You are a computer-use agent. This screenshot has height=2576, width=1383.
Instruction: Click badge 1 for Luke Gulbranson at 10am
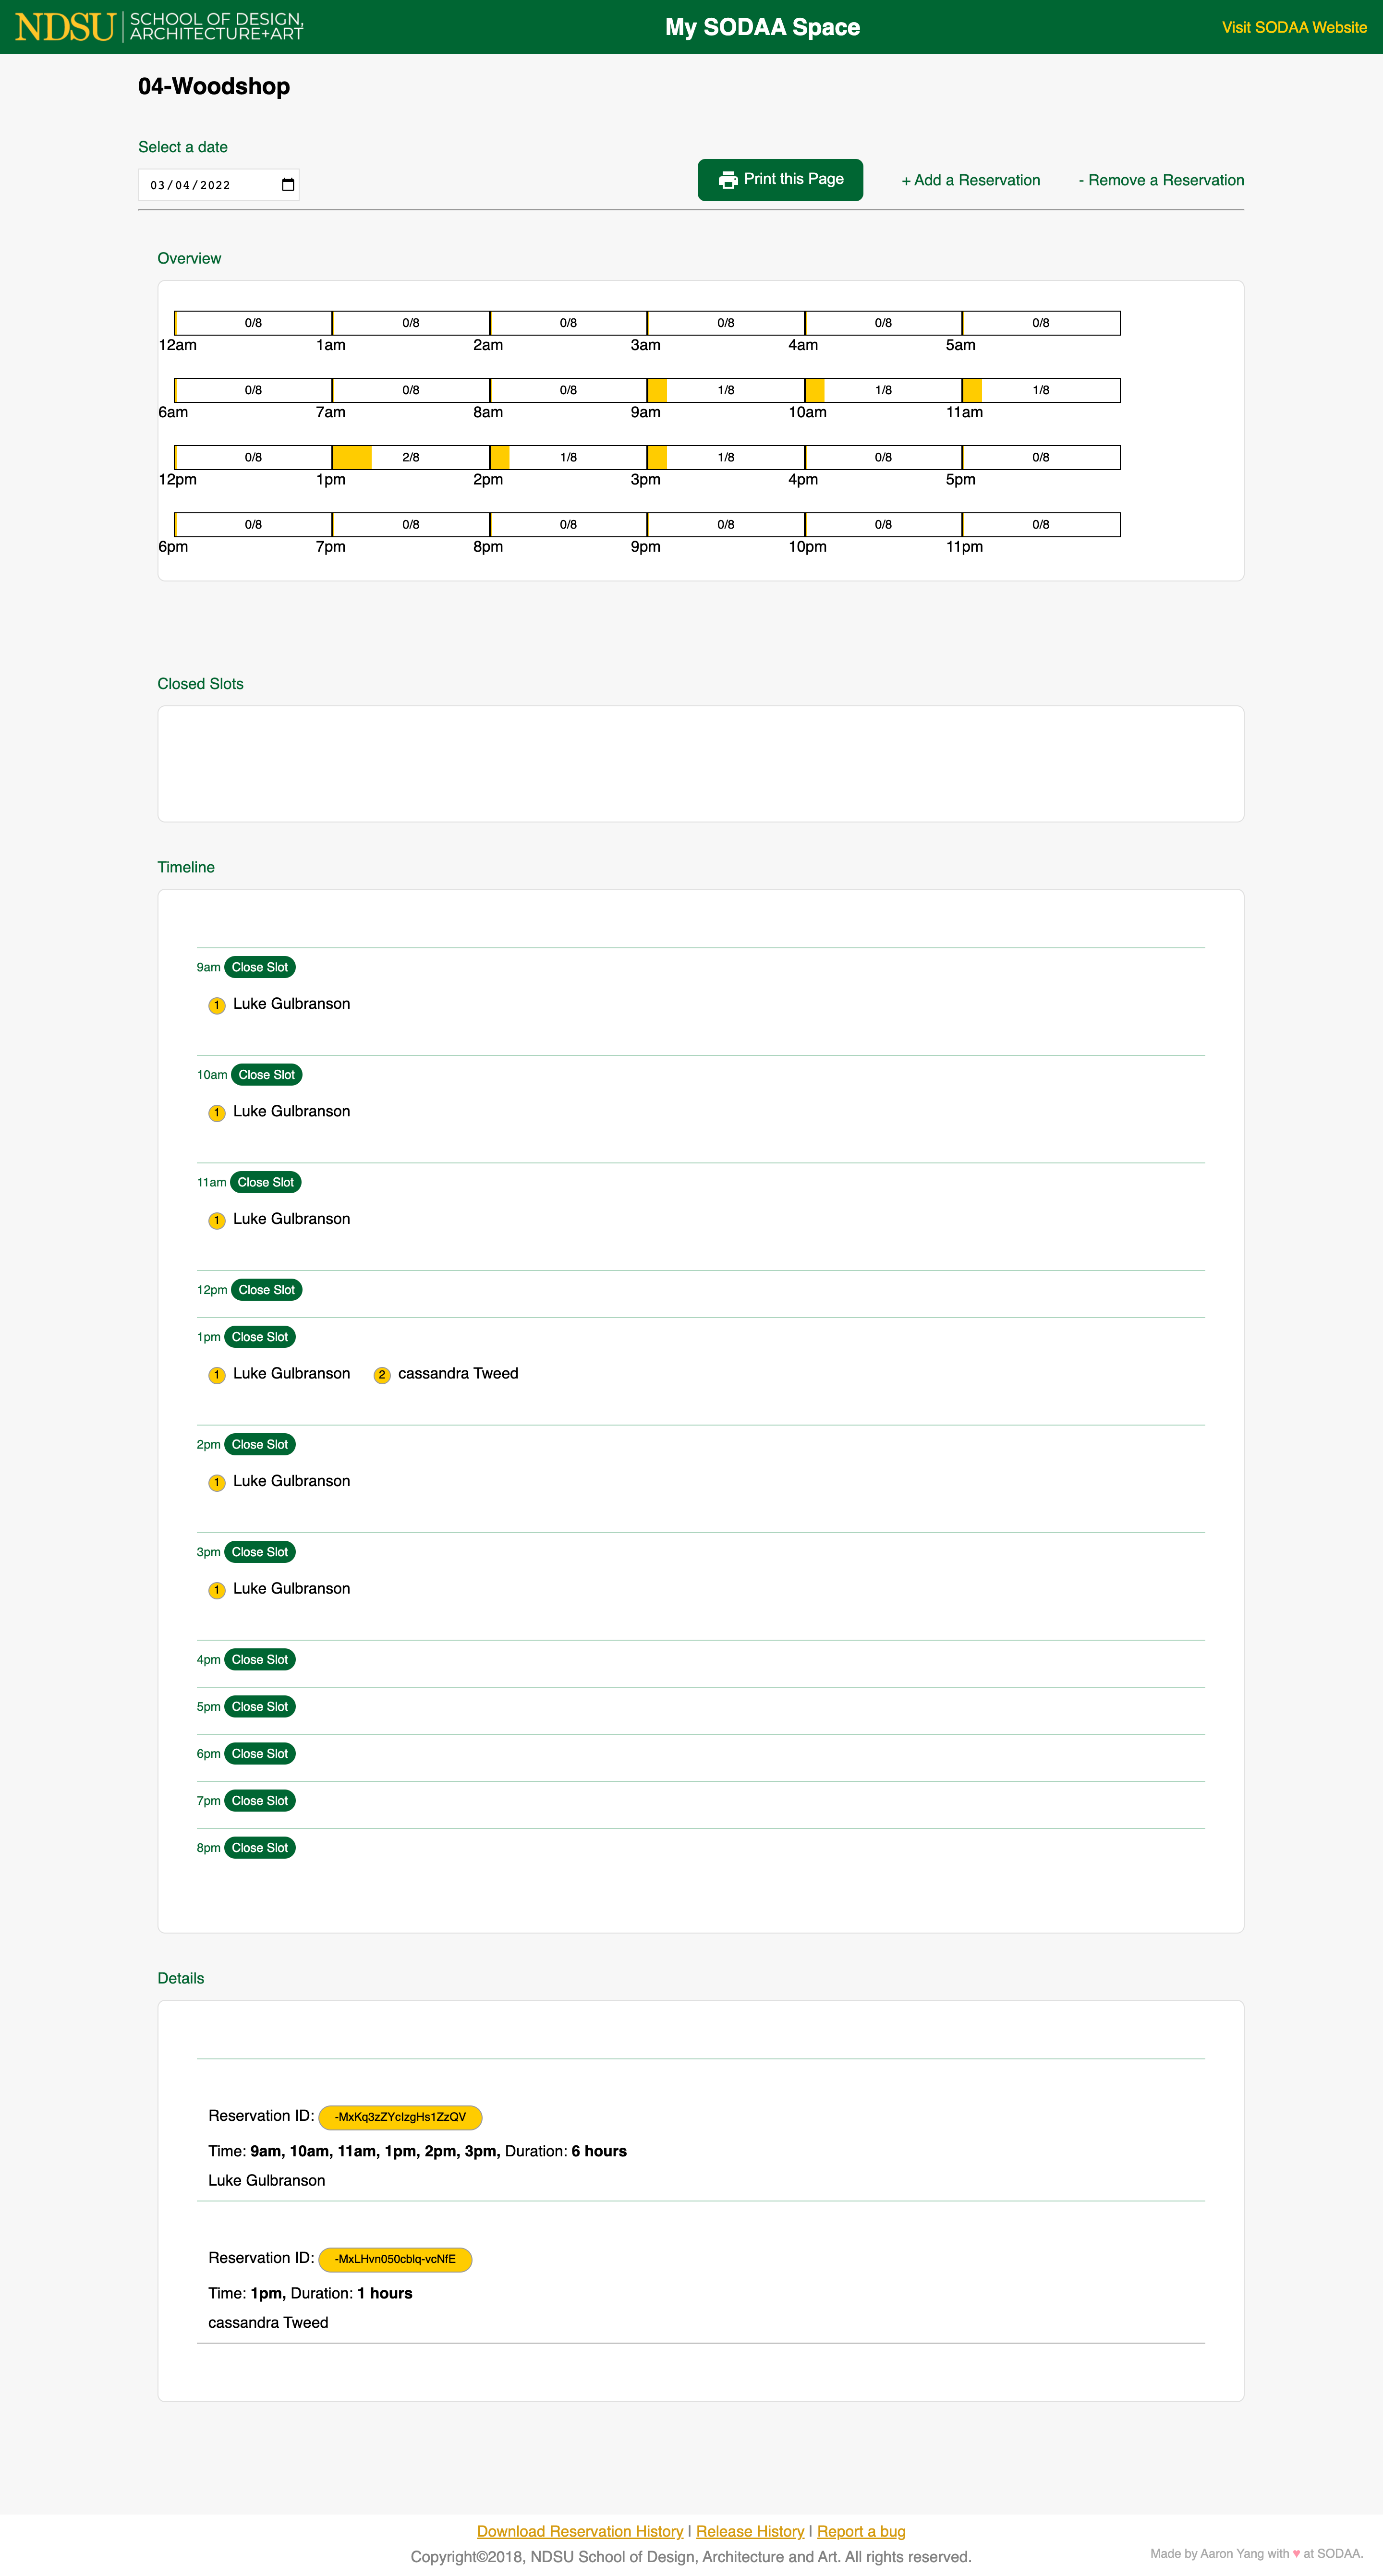click(217, 1113)
